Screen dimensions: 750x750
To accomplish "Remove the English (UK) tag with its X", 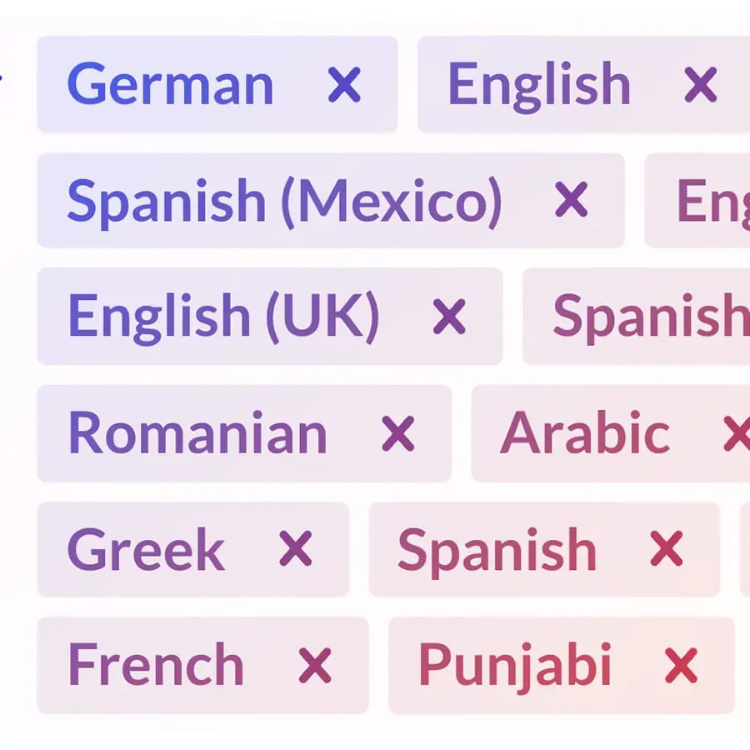I will tap(449, 317).
